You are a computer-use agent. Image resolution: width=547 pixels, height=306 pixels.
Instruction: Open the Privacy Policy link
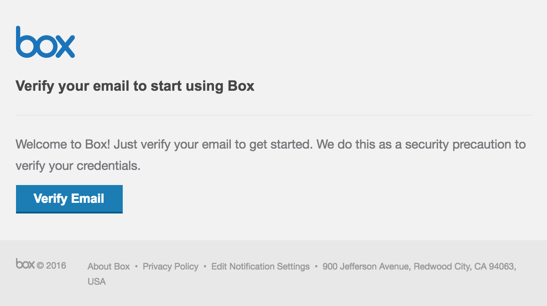click(170, 266)
